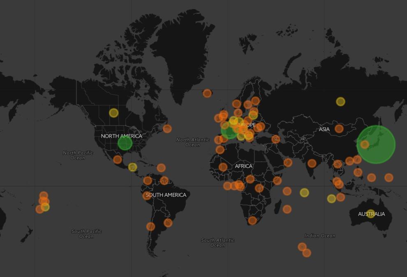This screenshot has width=407, height=277.
Task: Click the yellow marker in Siberia, Russia
Action: [340, 101]
